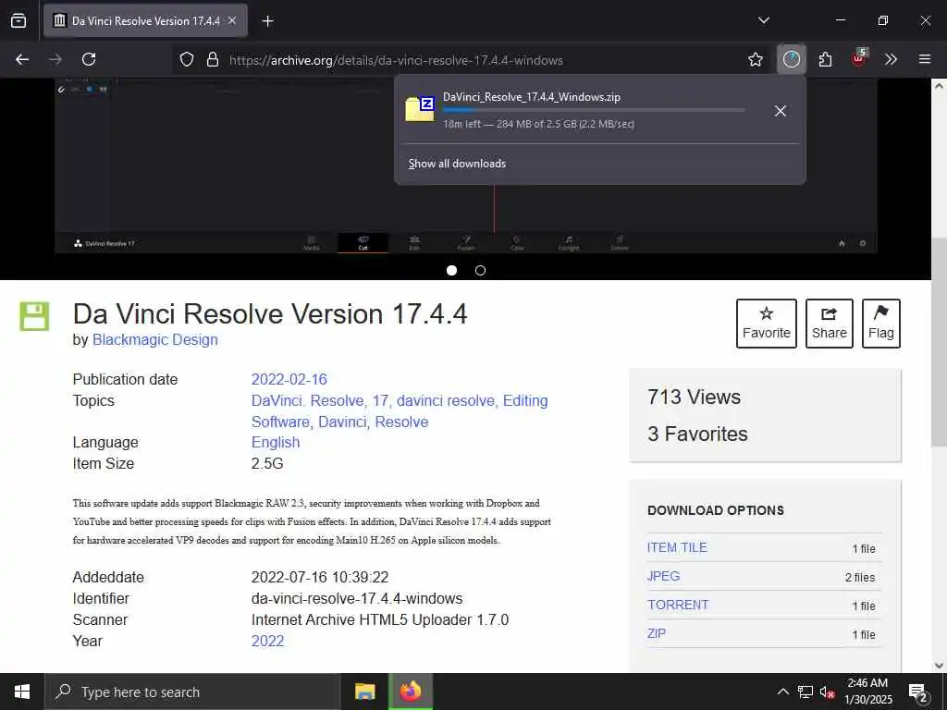The height and width of the screenshot is (710, 947).
Task: Open the network status tray icon
Action: pos(805,692)
